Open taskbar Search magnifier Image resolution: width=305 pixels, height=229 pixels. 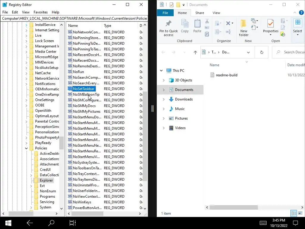51,223
